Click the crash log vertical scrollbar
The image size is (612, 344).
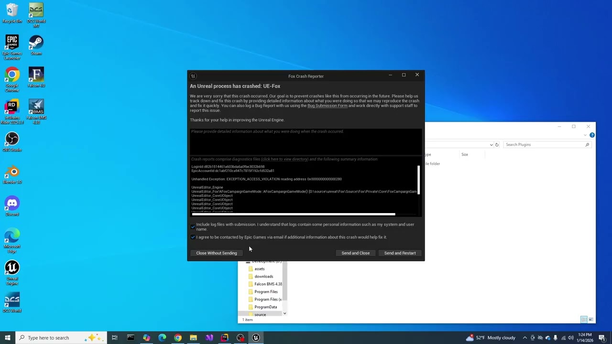coord(418,180)
